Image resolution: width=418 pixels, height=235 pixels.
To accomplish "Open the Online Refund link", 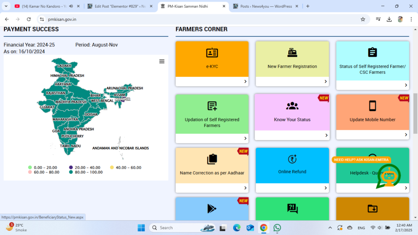I will [292, 172].
